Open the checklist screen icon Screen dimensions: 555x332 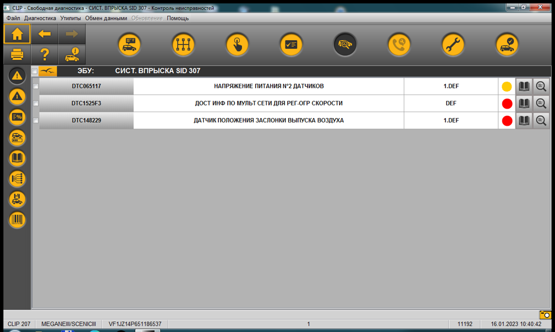[x=291, y=45]
